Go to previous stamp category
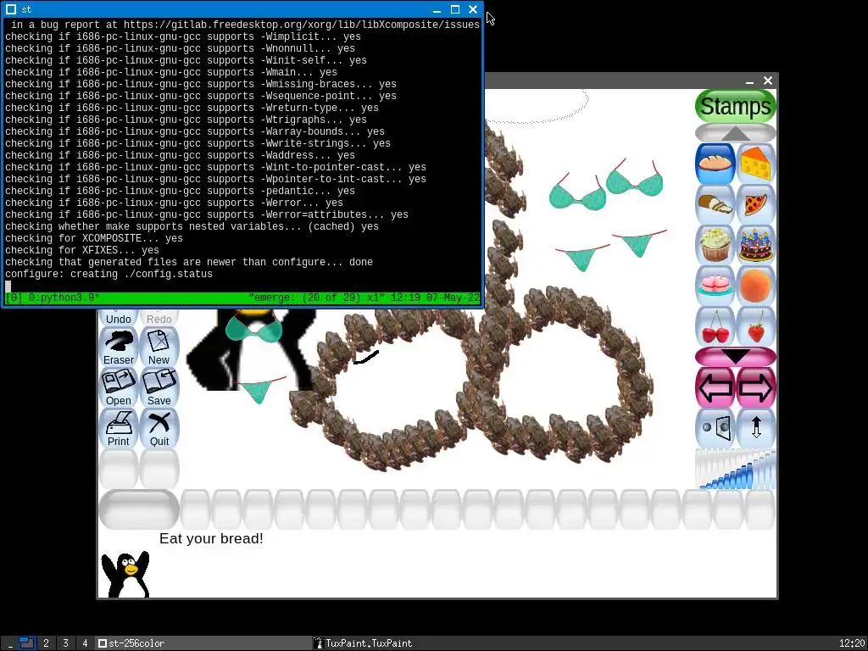The width and height of the screenshot is (868, 651). (715, 387)
